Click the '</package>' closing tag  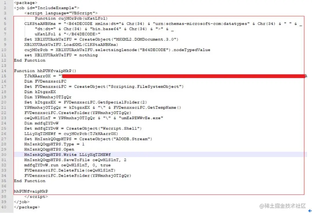tap(27, 207)
